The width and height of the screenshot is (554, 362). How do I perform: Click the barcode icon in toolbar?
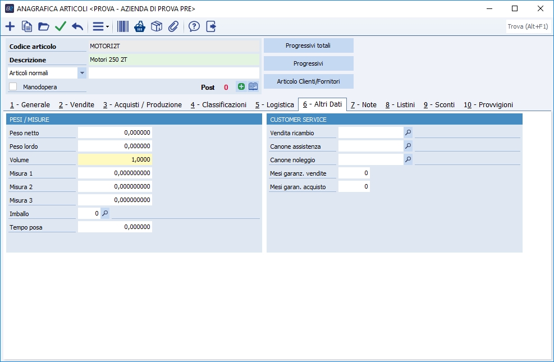pyautogui.click(x=122, y=26)
